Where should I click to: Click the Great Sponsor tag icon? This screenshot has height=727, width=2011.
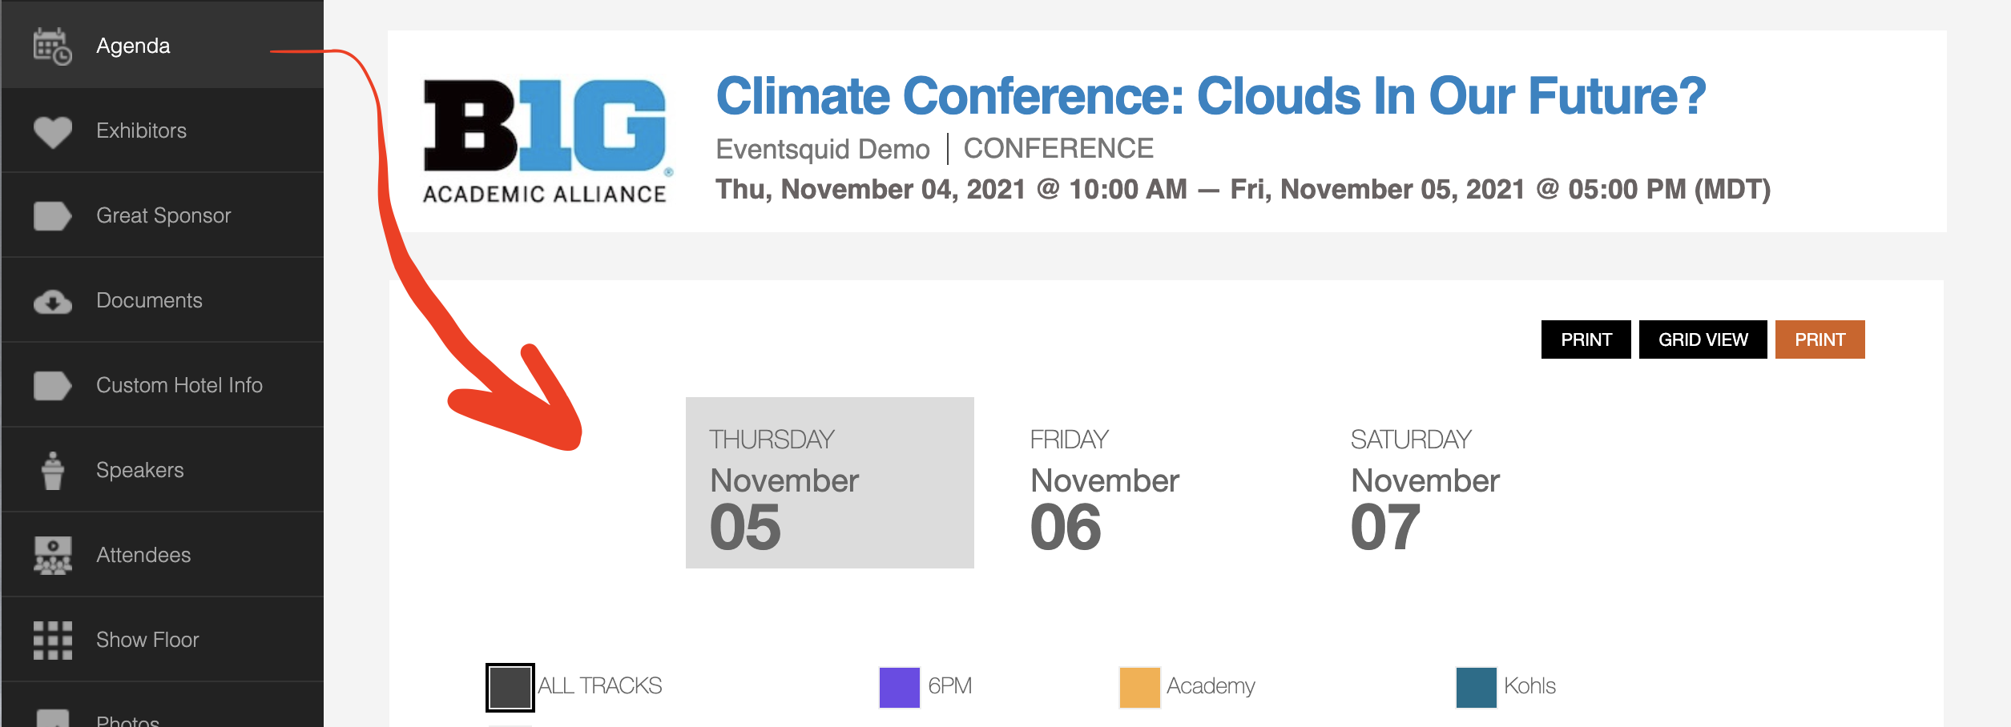coord(52,216)
